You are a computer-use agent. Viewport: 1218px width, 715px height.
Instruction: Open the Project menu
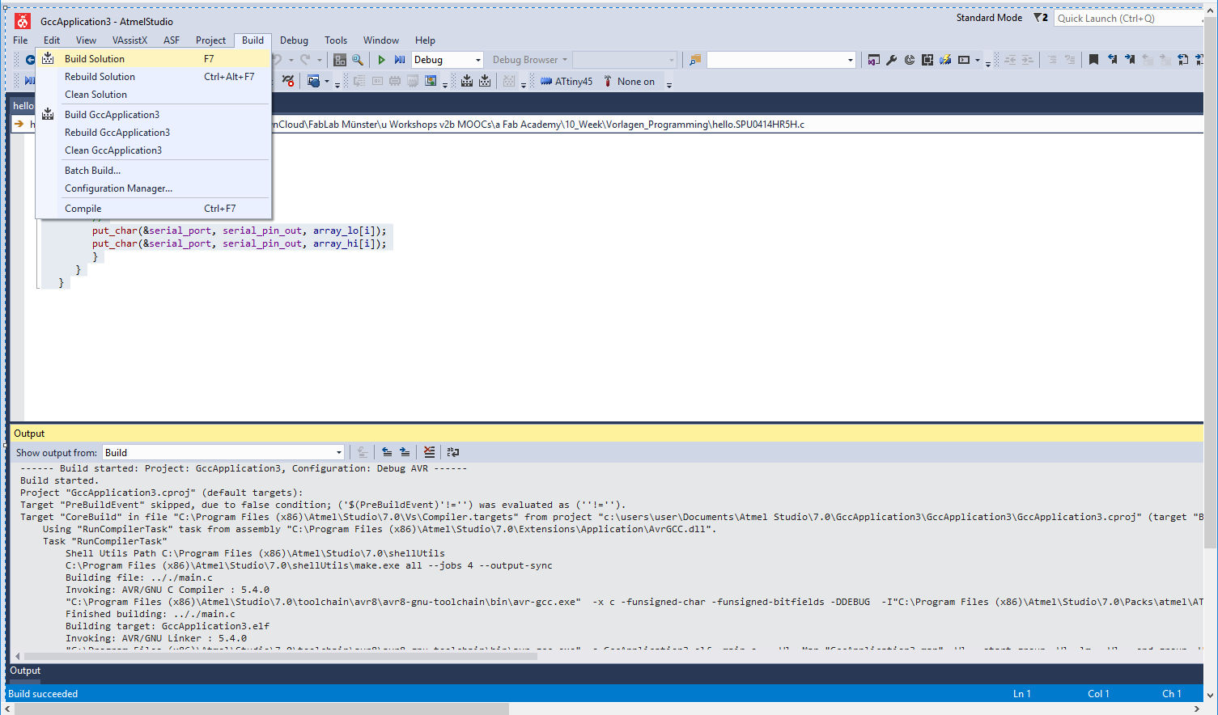click(210, 40)
